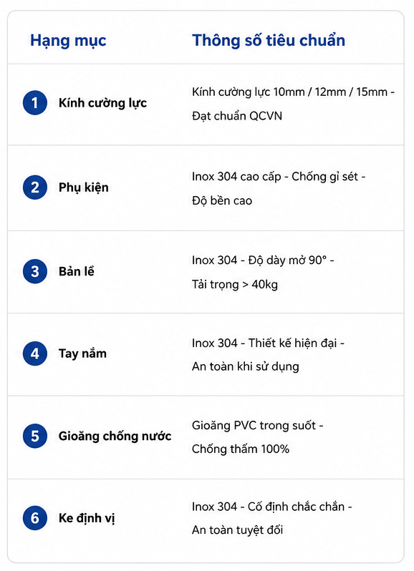Screen dimensions: 414x571
Task: Select the Chống thấm 100% text
Action: (241, 449)
